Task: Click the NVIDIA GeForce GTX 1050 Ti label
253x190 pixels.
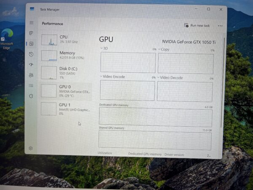Action: coord(189,42)
